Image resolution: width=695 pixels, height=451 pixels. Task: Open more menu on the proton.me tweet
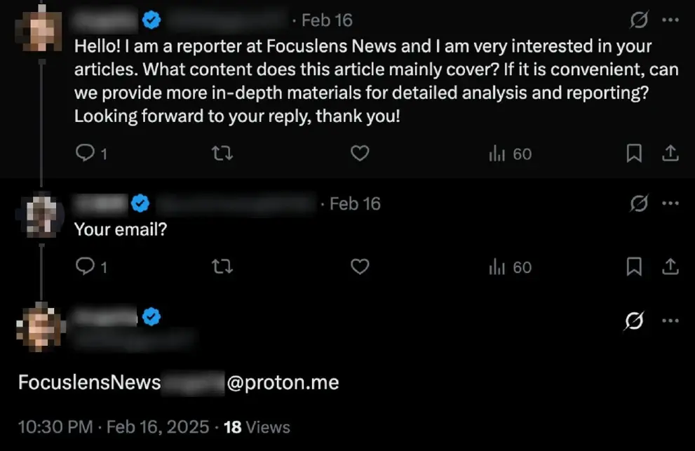click(x=670, y=321)
